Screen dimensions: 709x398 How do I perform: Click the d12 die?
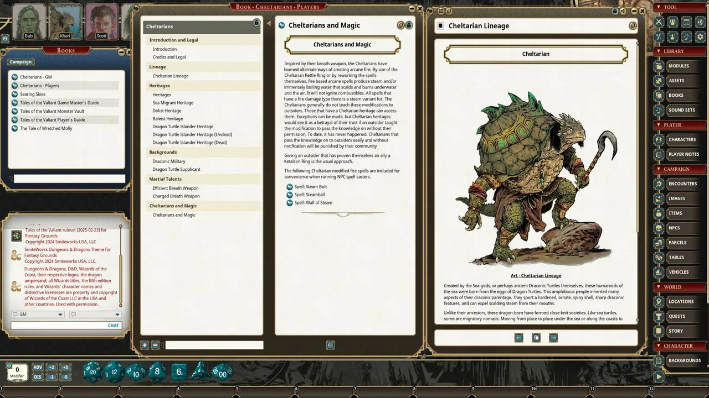coord(114,372)
